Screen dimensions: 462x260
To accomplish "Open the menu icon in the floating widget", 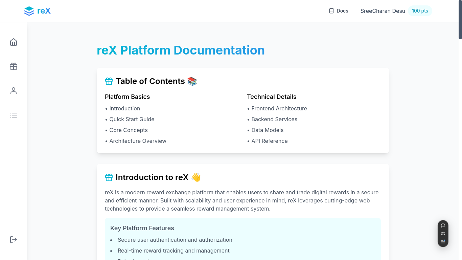I will [443, 242].
